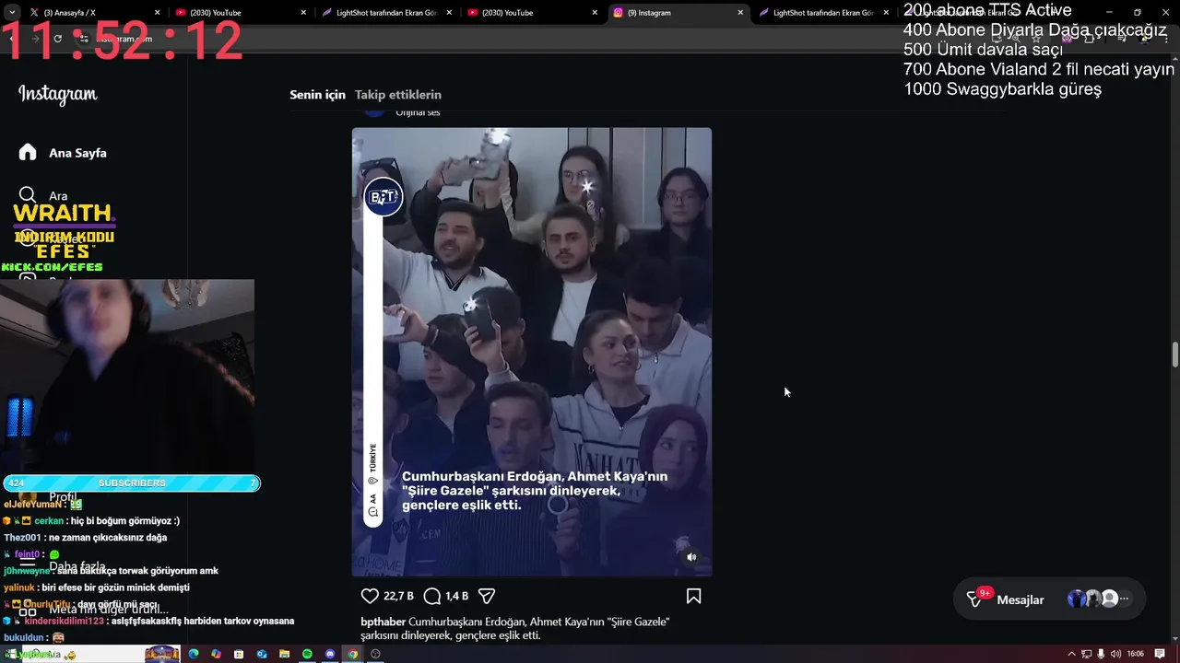This screenshot has width=1180, height=663.
Task: Click the webcam overlay feed
Action: click(127, 377)
